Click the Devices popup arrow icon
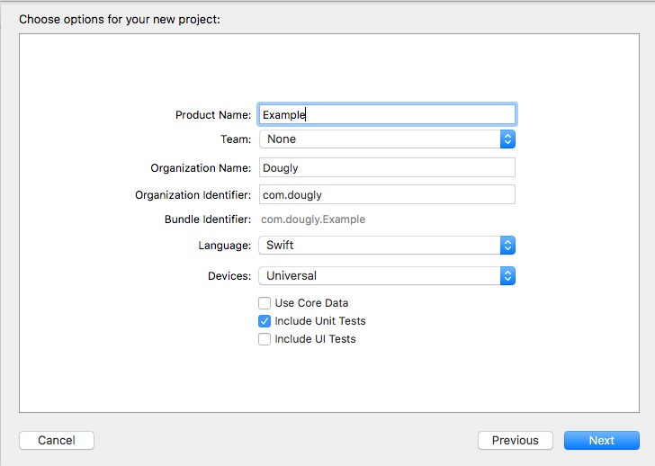 (507, 275)
